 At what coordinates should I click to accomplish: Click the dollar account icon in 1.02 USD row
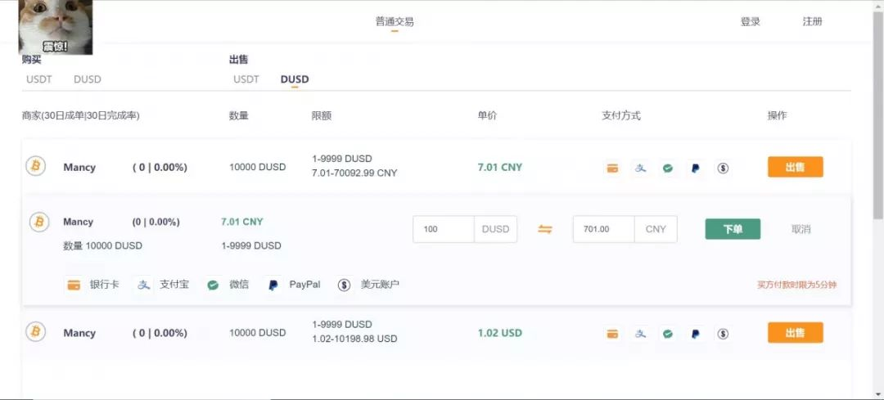tap(723, 334)
